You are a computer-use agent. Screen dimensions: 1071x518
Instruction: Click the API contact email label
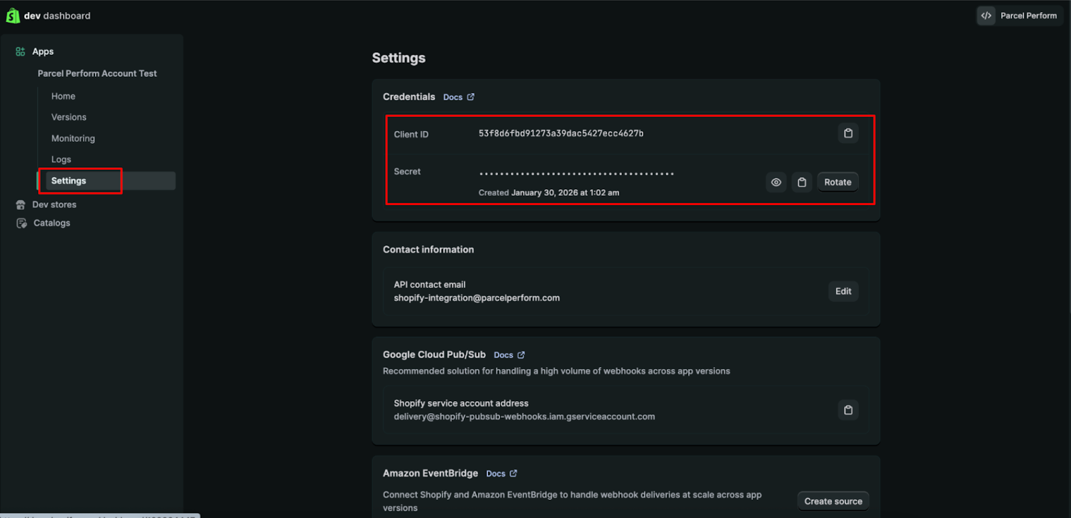(430, 285)
